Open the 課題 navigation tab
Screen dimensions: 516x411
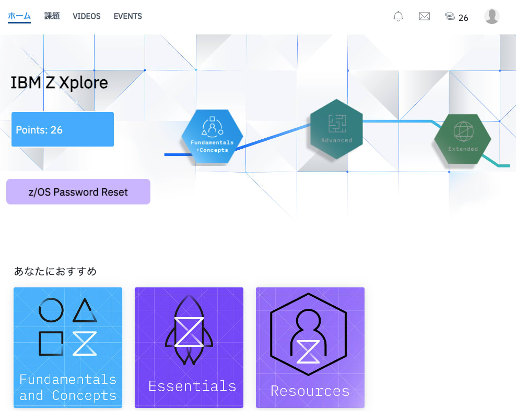click(52, 16)
